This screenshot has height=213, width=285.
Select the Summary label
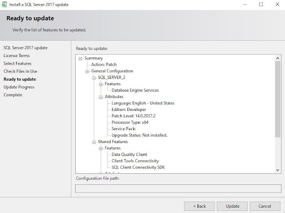94,58
